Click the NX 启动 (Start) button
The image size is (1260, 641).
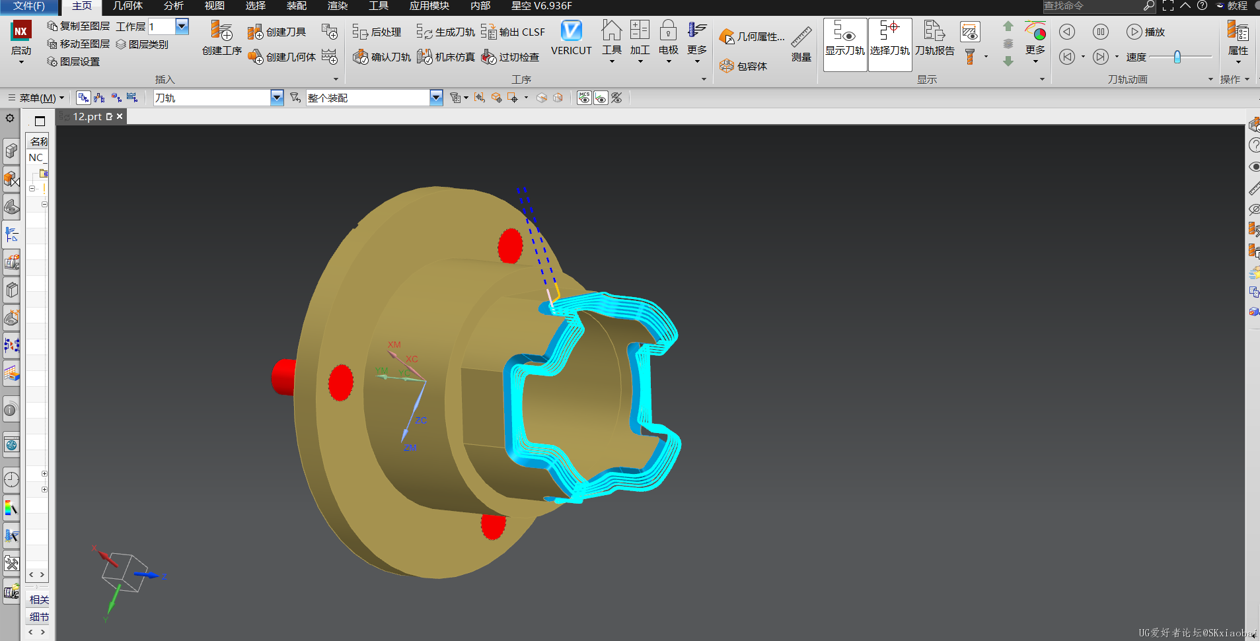[21, 42]
